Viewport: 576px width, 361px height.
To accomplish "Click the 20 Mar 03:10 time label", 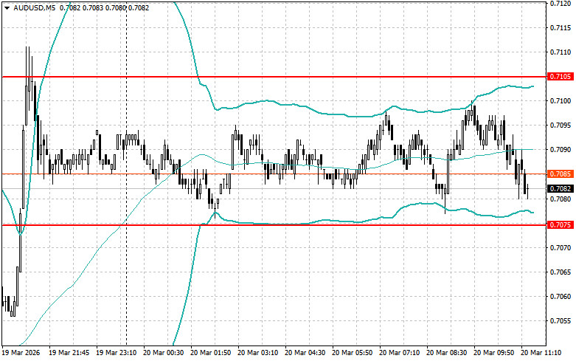I will 258,353.
